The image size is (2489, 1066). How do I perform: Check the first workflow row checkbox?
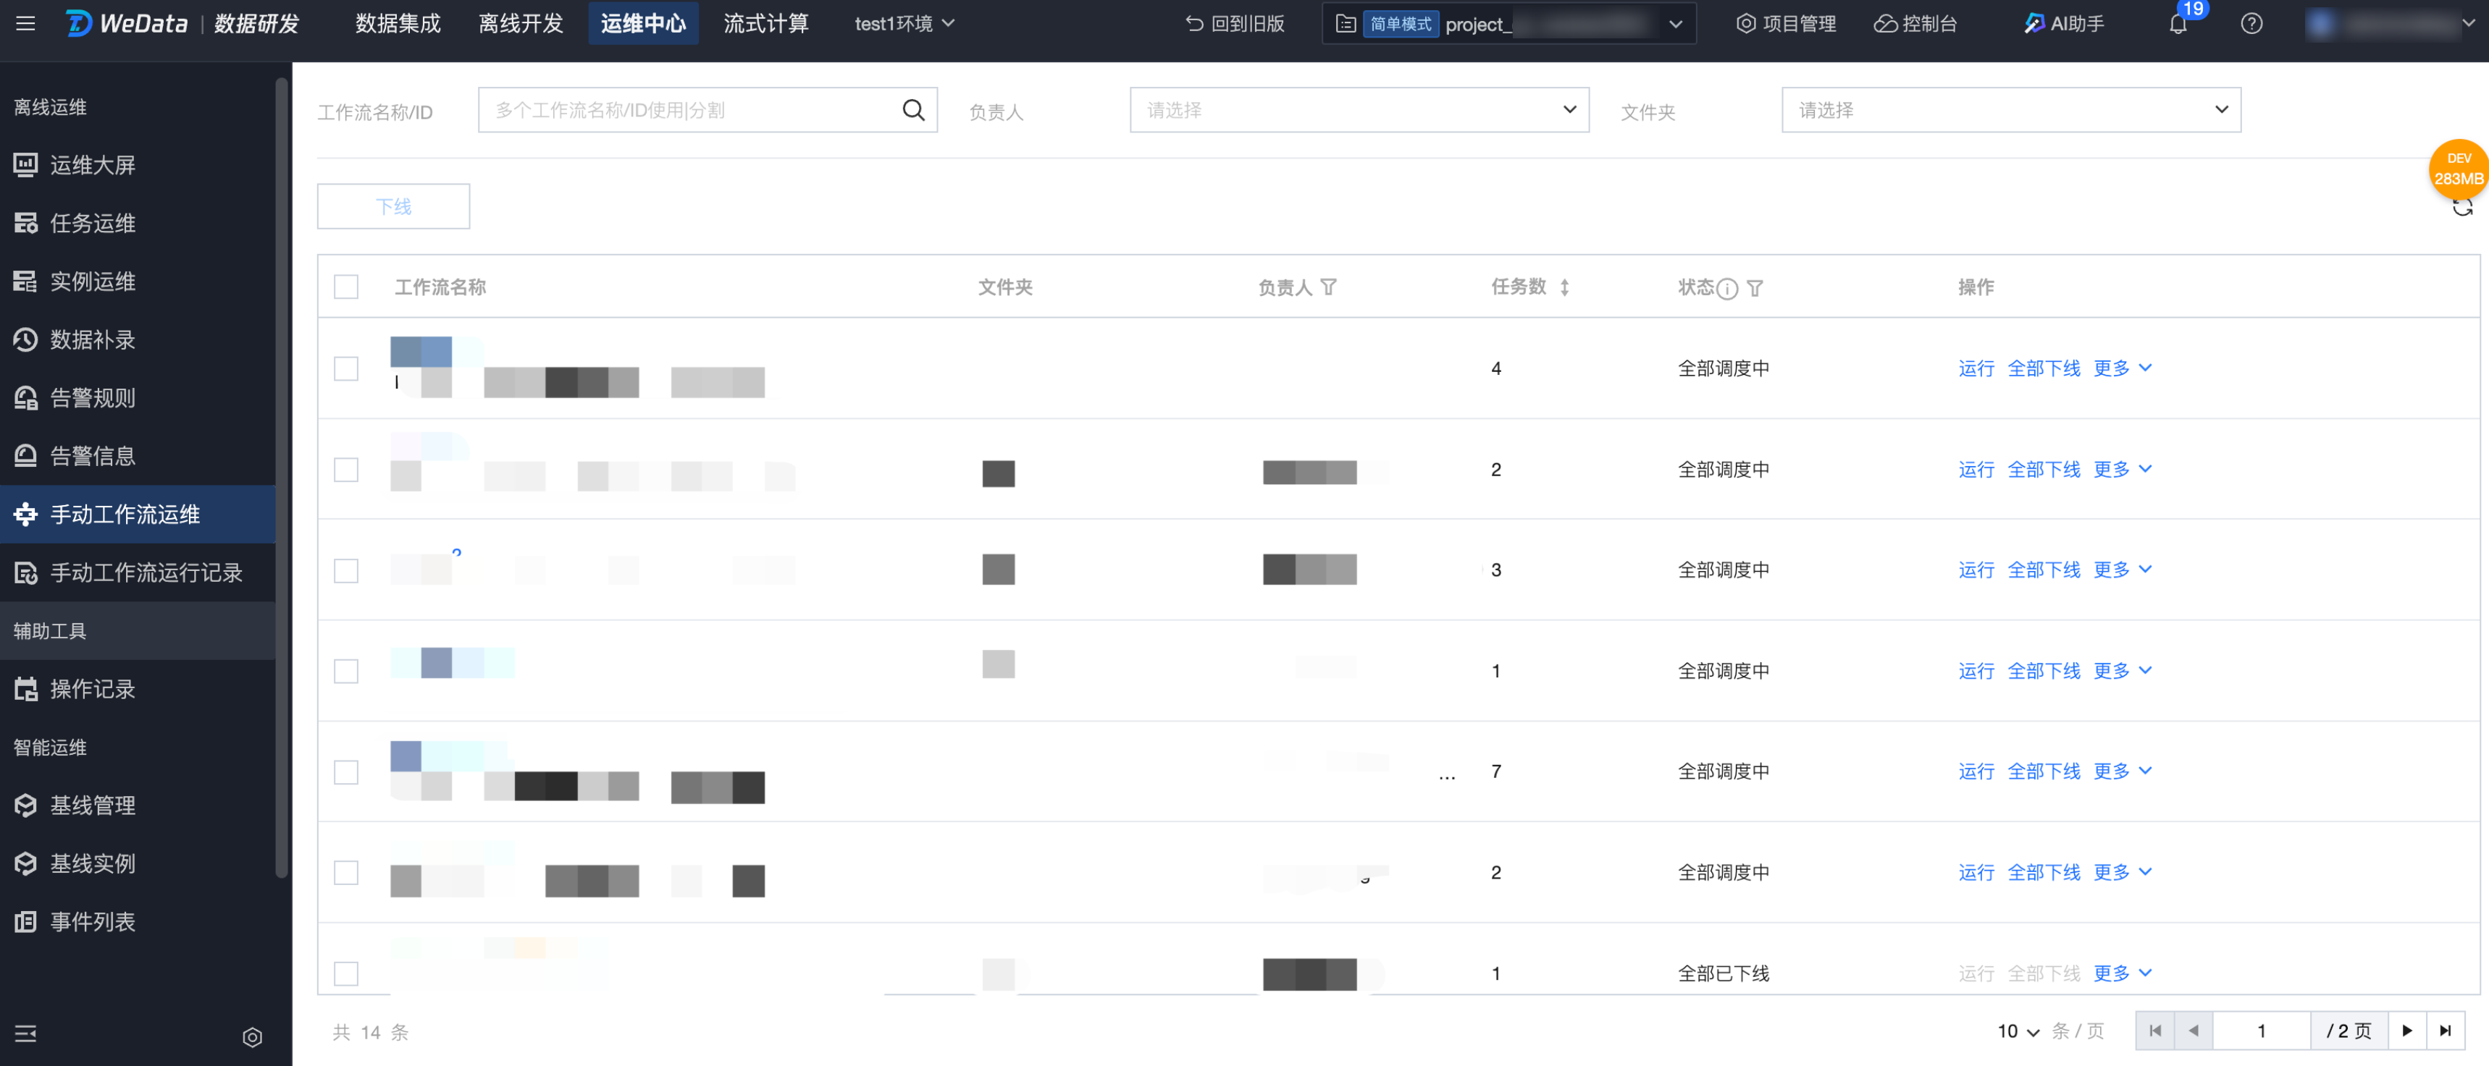click(346, 369)
